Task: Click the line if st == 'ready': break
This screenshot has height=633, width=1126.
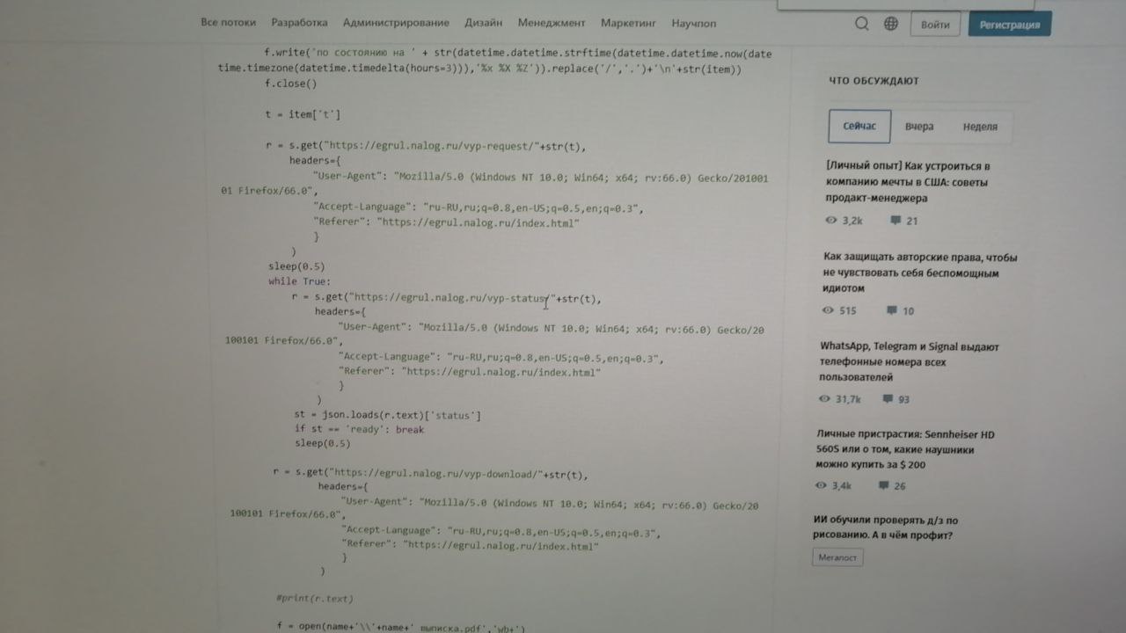Action: point(359,429)
